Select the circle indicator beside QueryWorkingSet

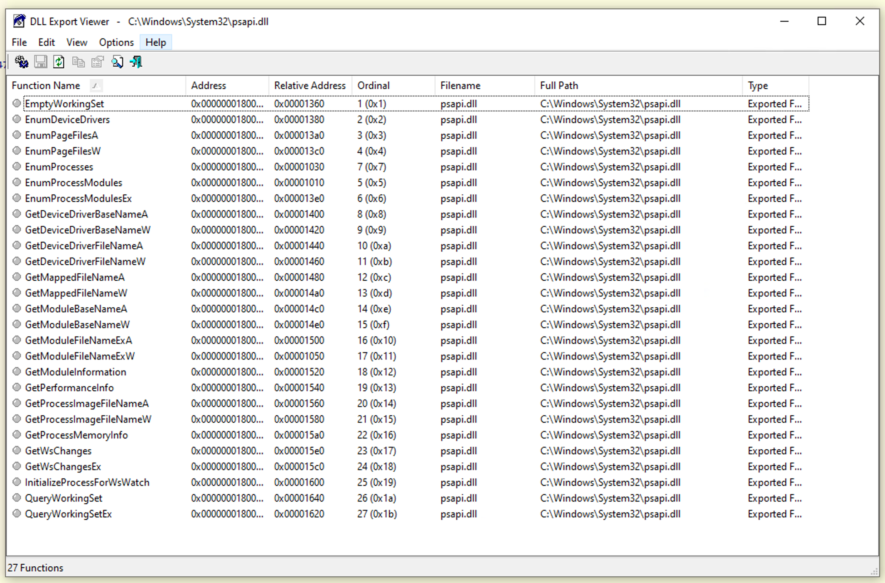pyautogui.click(x=17, y=498)
